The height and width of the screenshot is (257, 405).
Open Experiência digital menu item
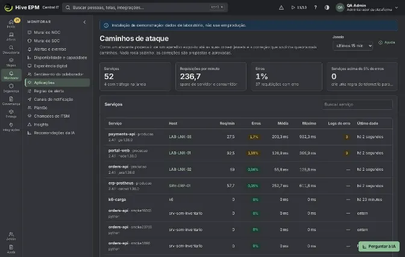pos(57,66)
